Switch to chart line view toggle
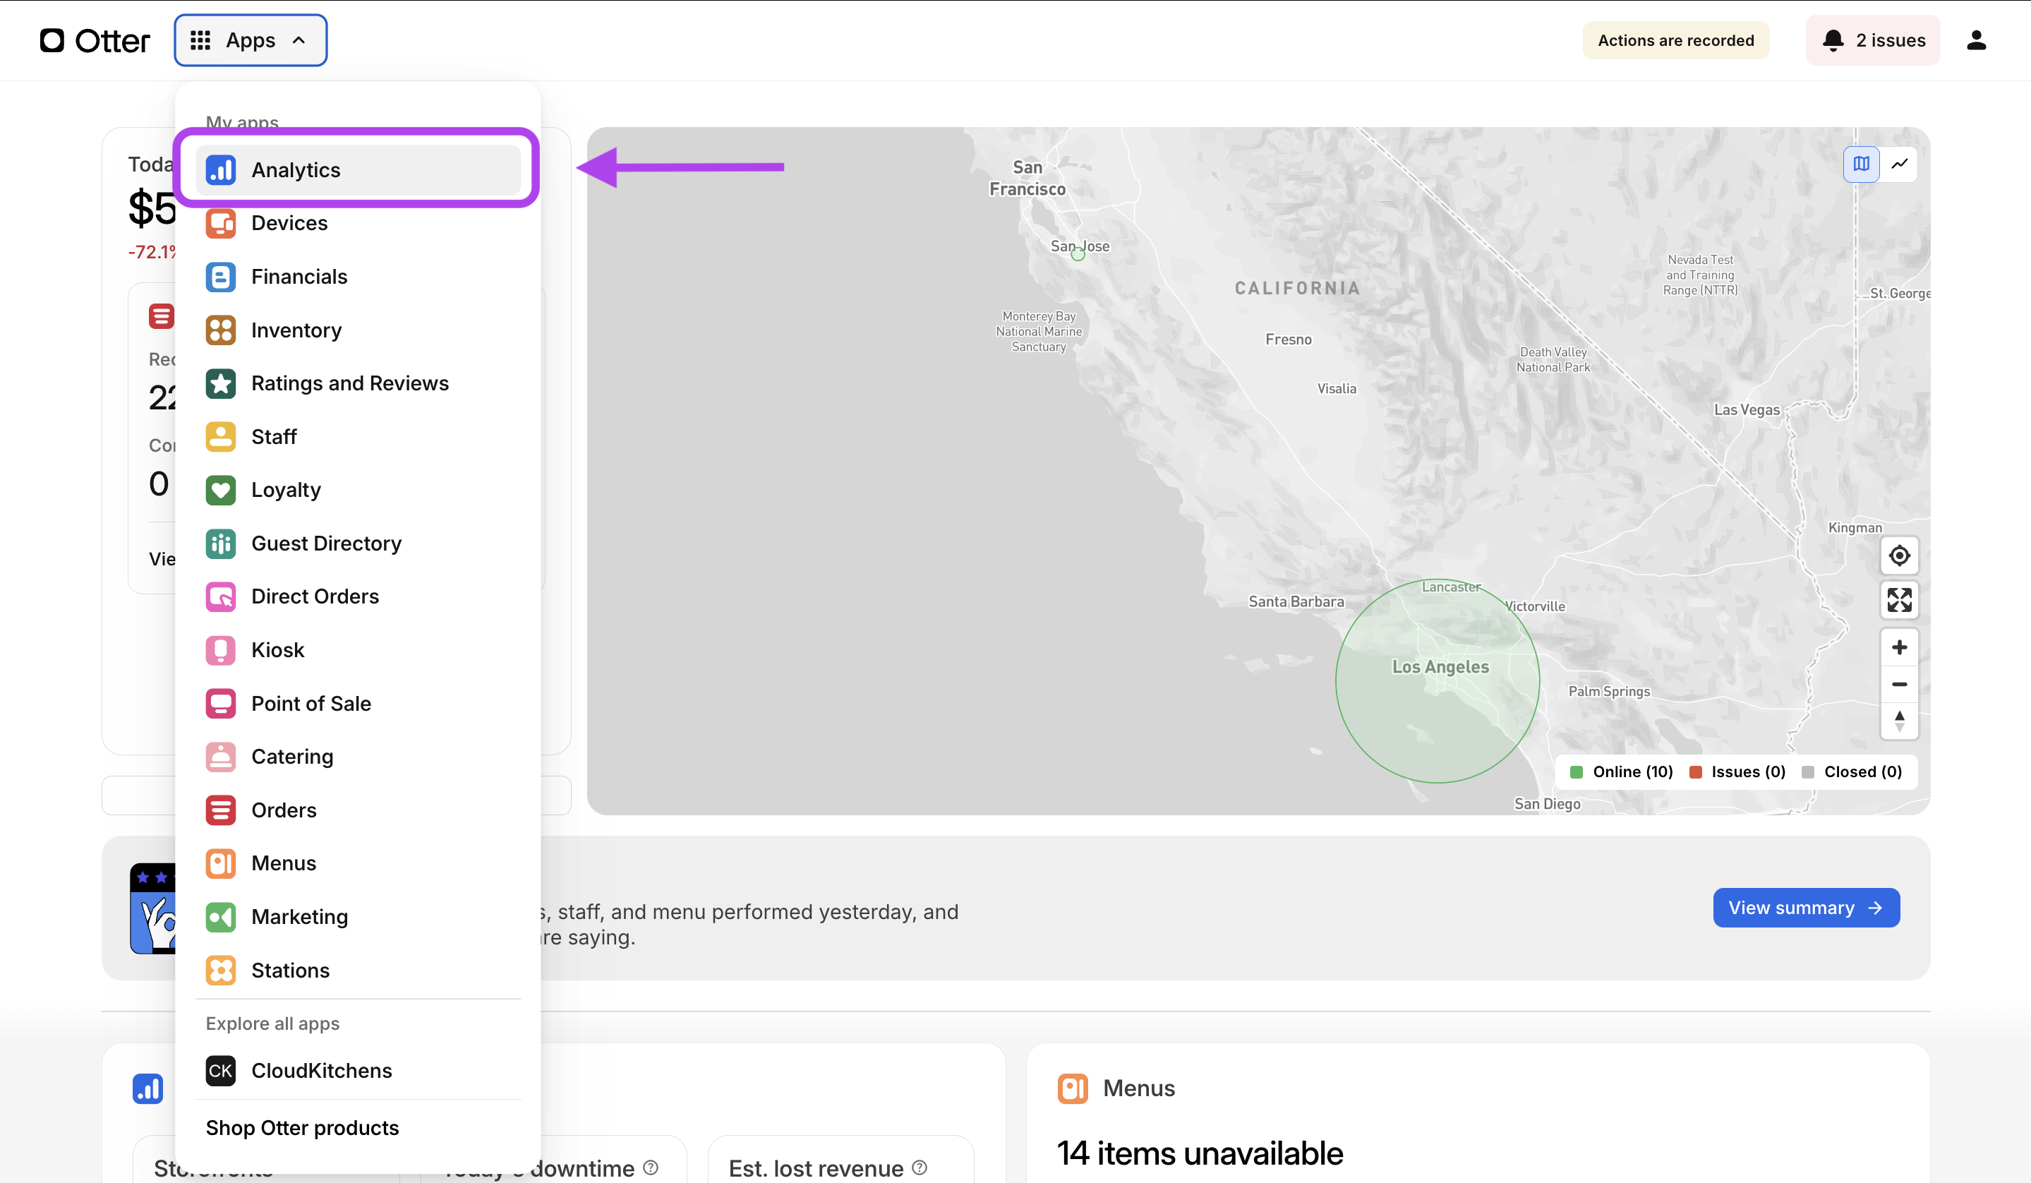Screen dimensions: 2031x1183 [x=1900, y=164]
